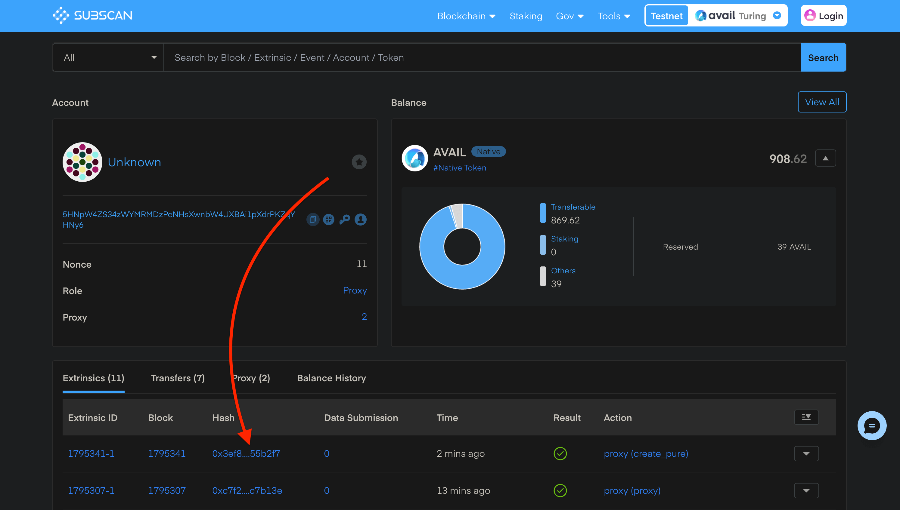
Task: Open the avail Turing network selector
Action: 737,16
